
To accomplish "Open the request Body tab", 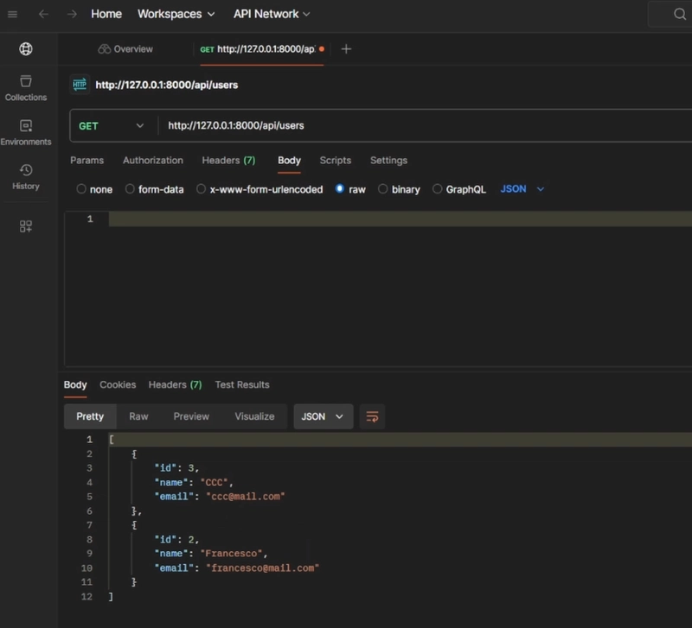I will tap(289, 161).
